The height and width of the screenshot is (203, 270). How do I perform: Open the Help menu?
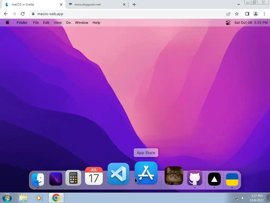pyautogui.click(x=96, y=23)
